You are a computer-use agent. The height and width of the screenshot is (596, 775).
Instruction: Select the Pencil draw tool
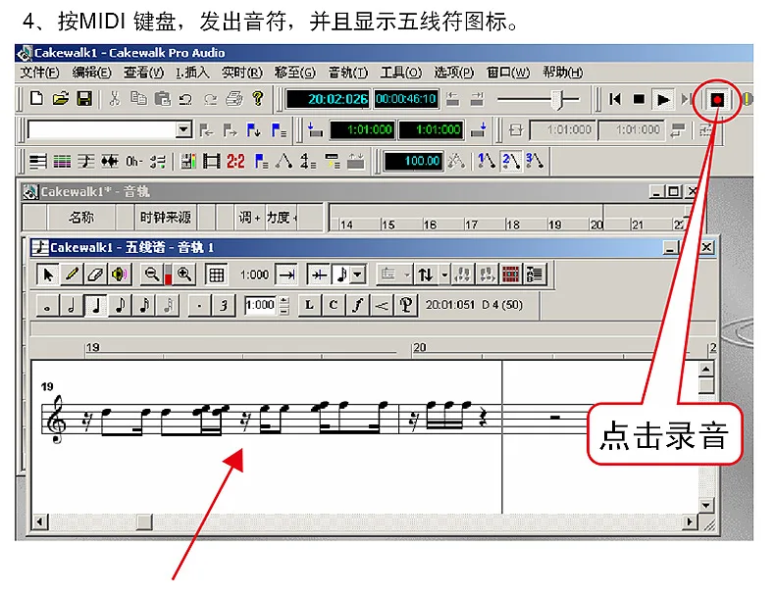pos(73,274)
